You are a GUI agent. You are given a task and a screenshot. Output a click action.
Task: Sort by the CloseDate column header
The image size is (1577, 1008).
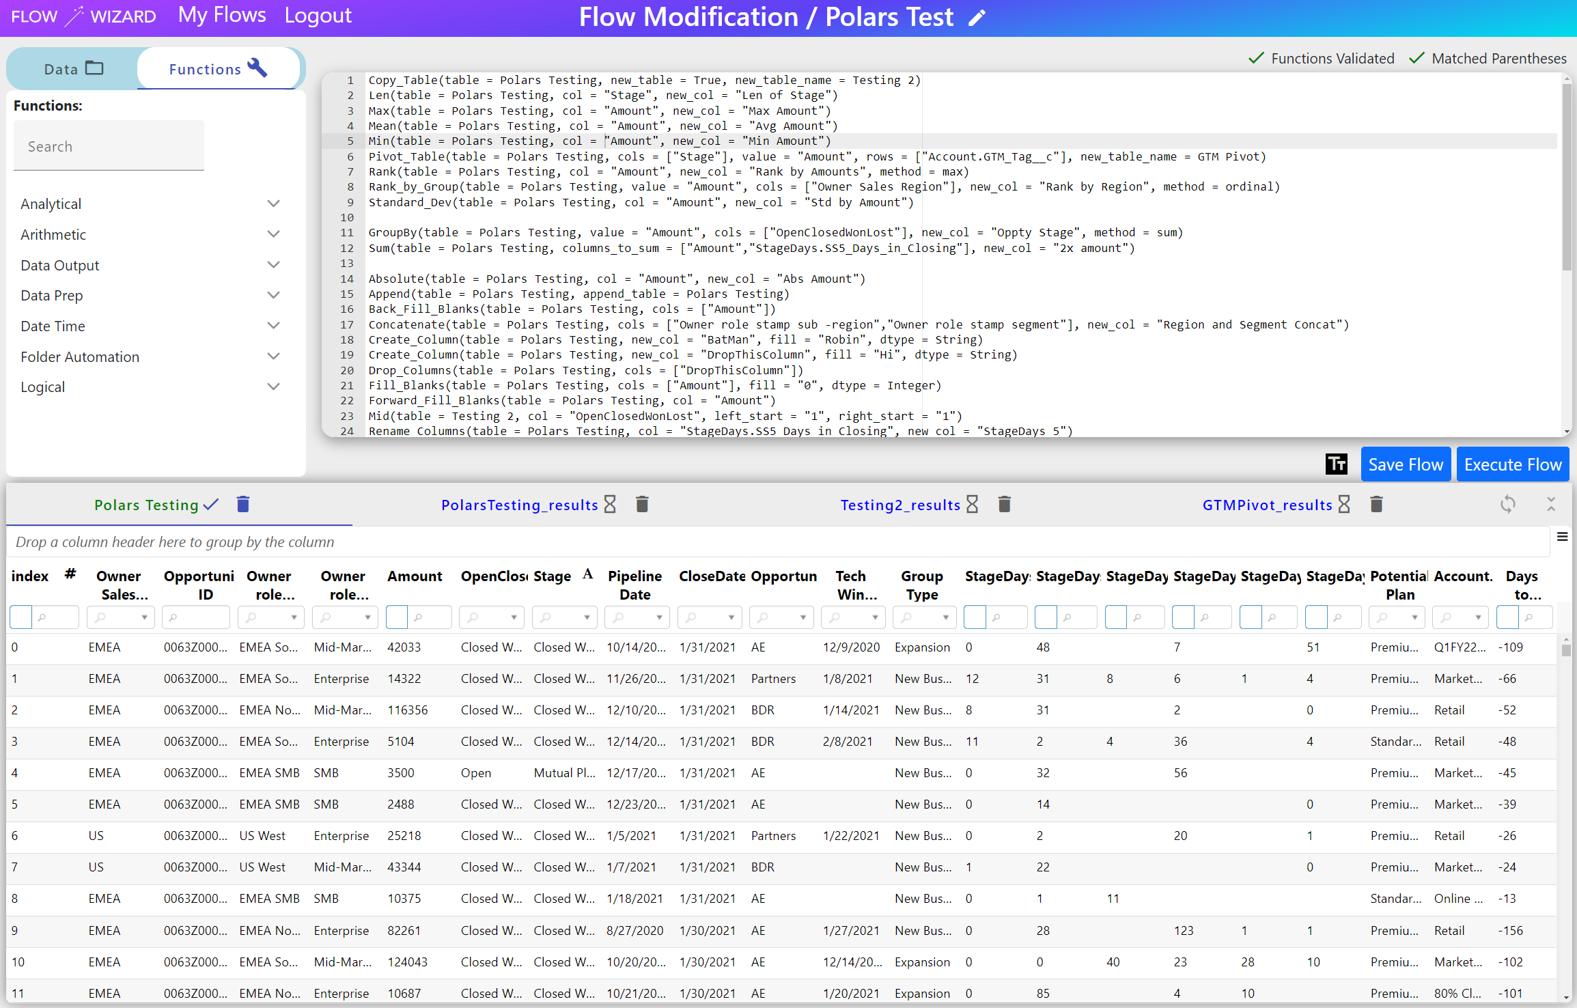tap(712, 576)
